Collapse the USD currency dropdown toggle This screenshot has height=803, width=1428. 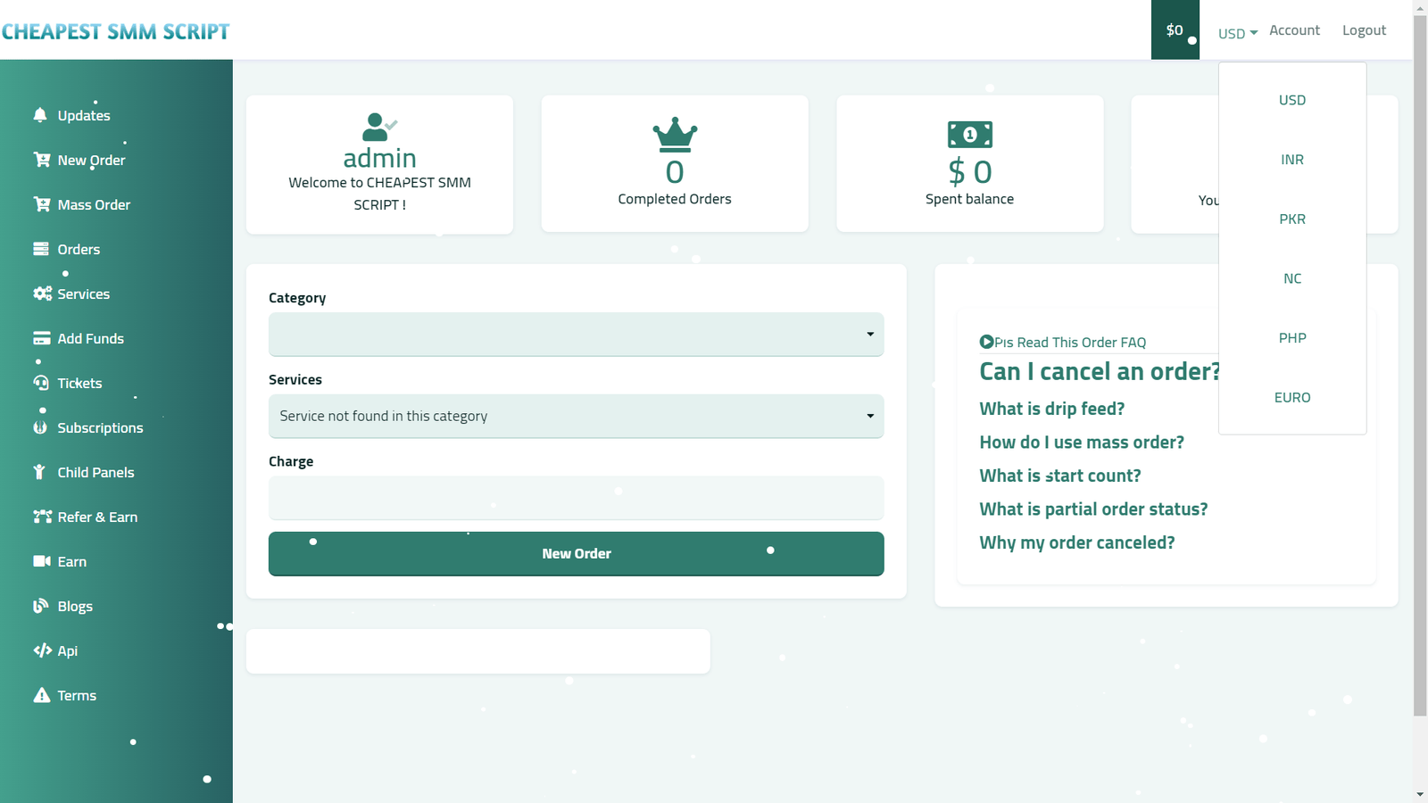[x=1237, y=33]
